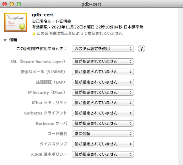
Task: Open the Kerberos サーバ dropdown
Action: [x=103, y=123]
